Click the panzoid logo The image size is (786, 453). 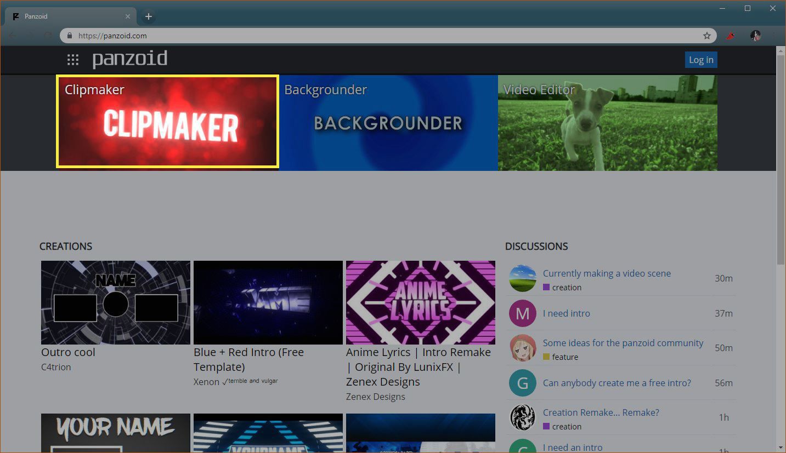[x=130, y=59]
